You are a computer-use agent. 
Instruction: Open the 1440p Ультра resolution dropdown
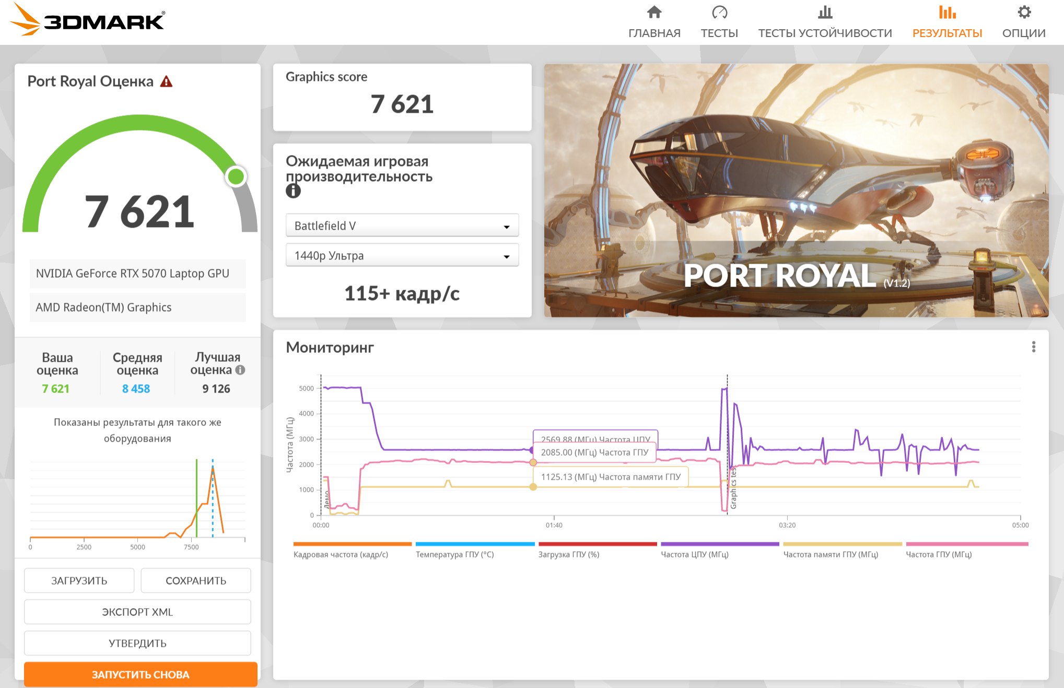[402, 256]
